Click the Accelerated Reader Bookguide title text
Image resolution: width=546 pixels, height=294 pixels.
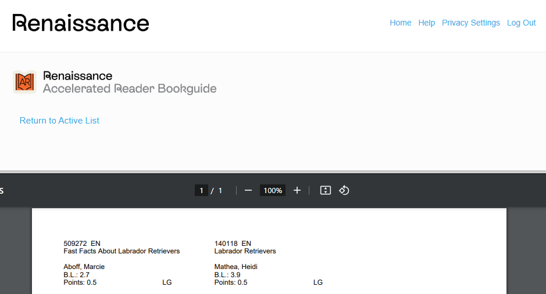[130, 89]
